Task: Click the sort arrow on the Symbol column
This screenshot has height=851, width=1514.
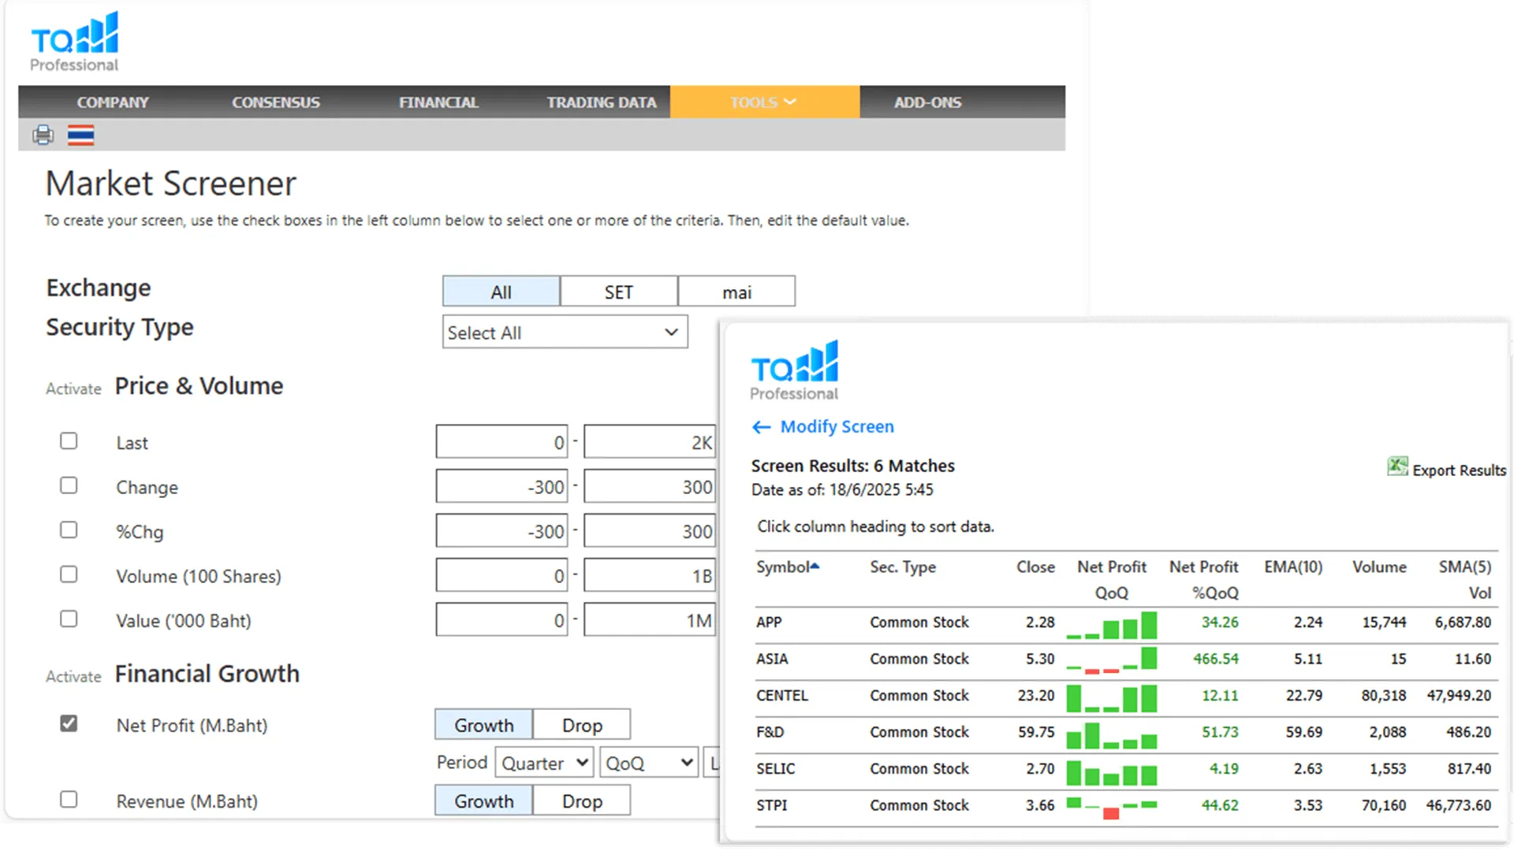Action: tap(815, 566)
